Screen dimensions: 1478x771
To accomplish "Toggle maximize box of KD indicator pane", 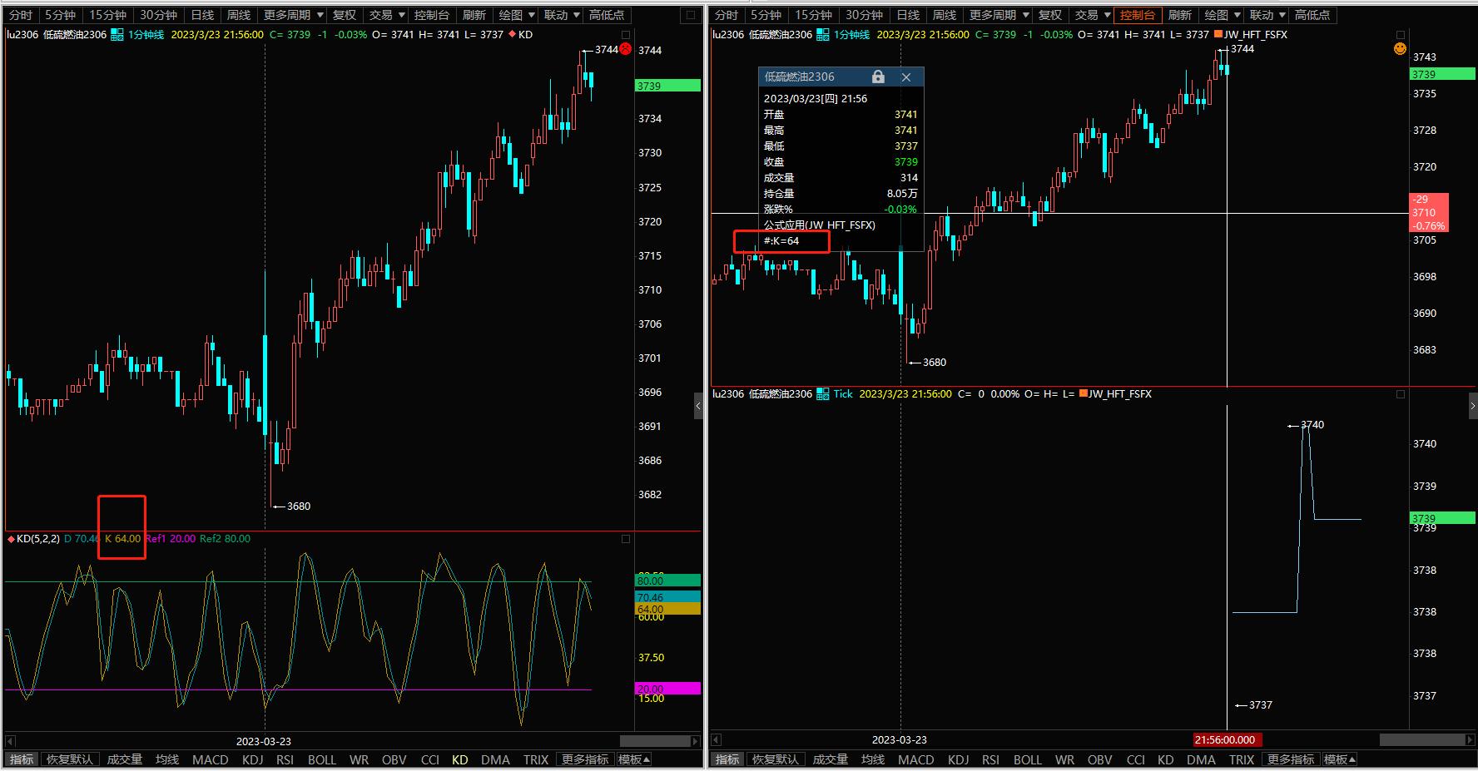I will pos(626,539).
